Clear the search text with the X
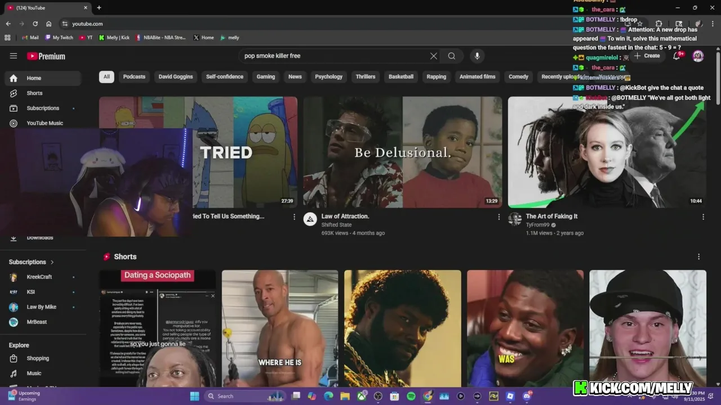This screenshot has height=405, width=721. point(434,56)
